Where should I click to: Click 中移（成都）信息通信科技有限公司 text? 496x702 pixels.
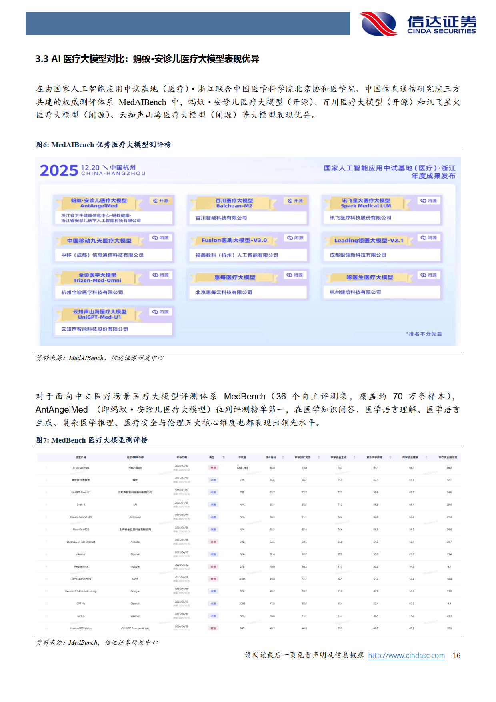(102, 255)
